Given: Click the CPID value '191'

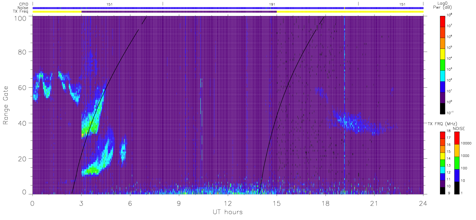Looking at the screenshot, I should click(x=272, y=4).
